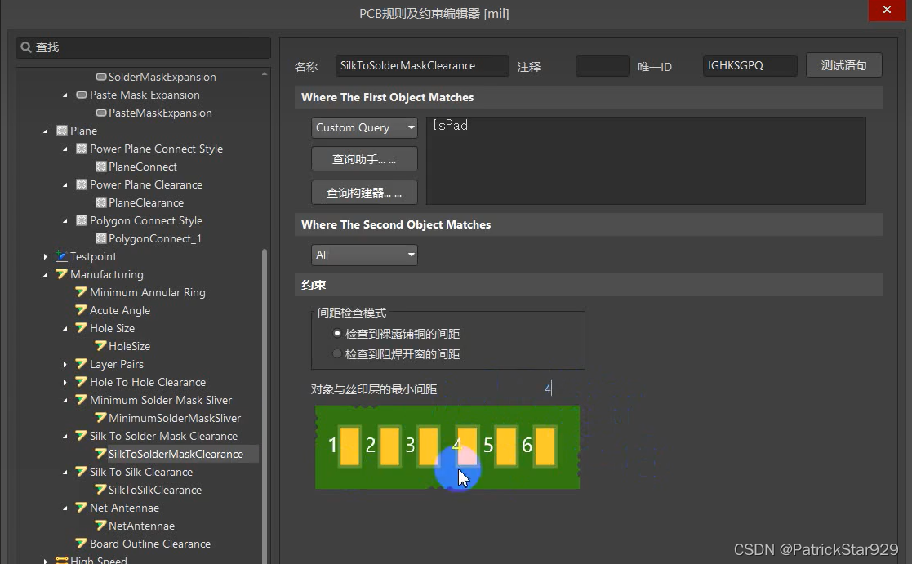Click the 查询助手 button
This screenshot has width=912, height=564.
364,159
